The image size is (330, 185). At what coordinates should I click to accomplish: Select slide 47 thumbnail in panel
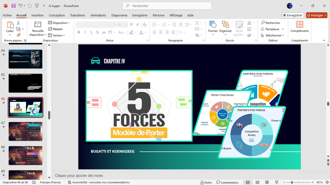pyautogui.click(x=26, y=131)
